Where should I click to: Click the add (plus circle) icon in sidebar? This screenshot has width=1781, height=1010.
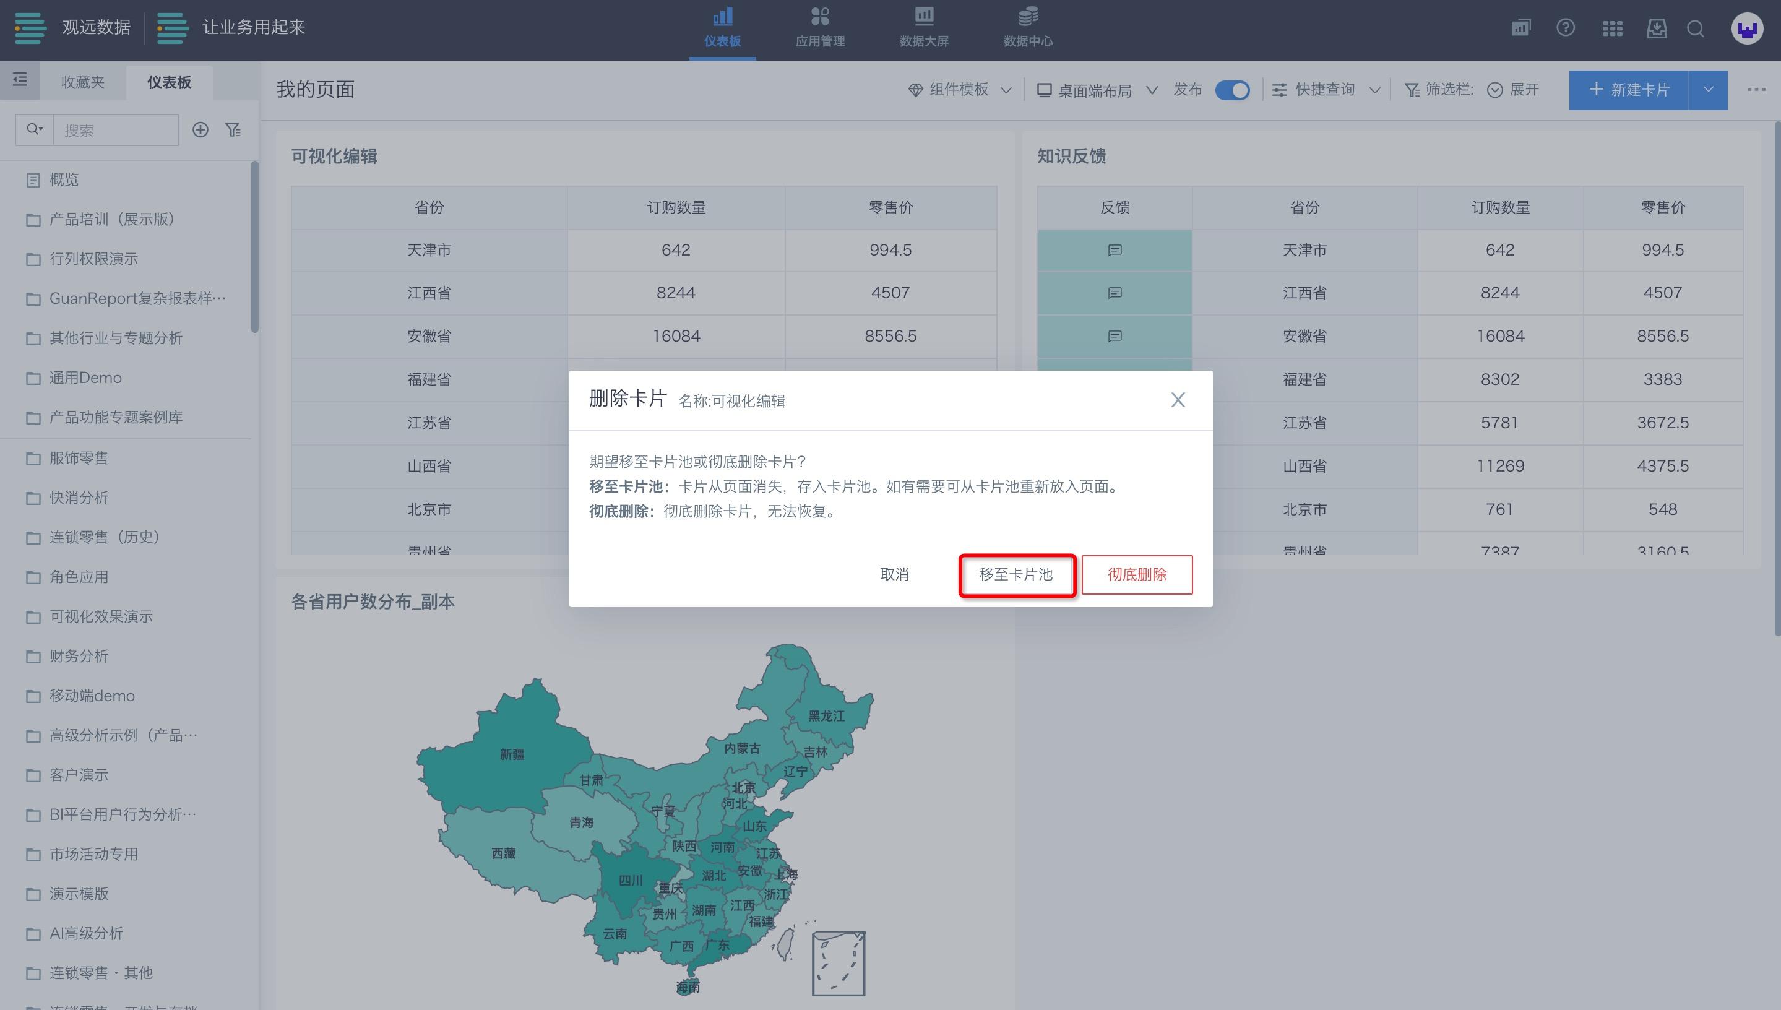pos(200,130)
